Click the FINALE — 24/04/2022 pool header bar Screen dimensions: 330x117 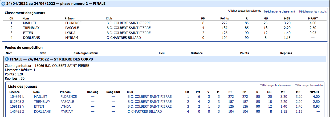coord(165,59)
